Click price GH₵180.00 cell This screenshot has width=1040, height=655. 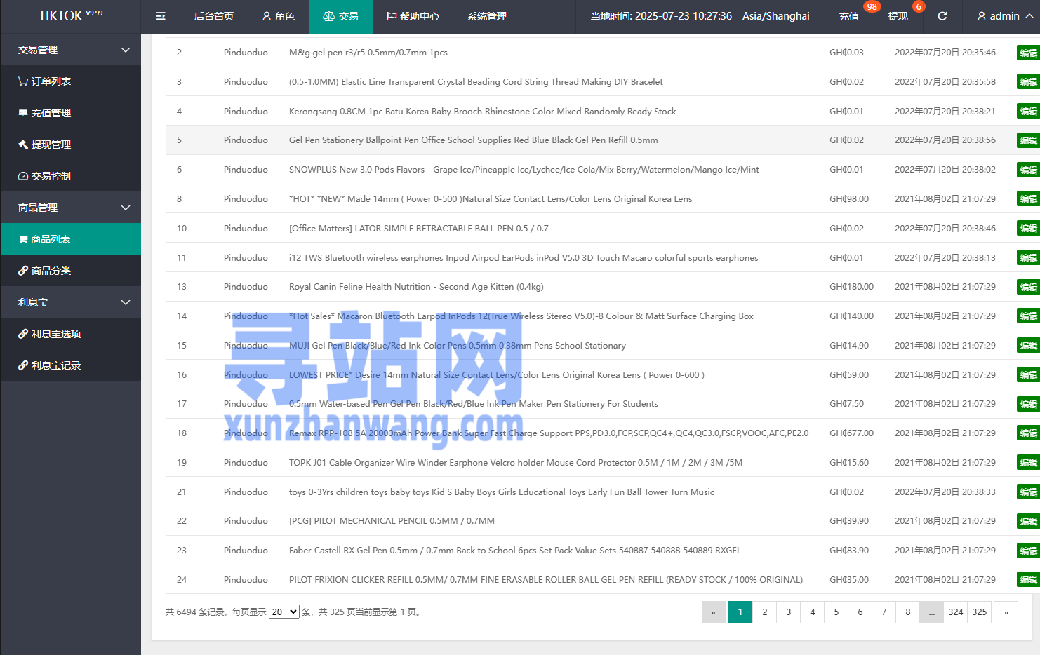pos(851,287)
